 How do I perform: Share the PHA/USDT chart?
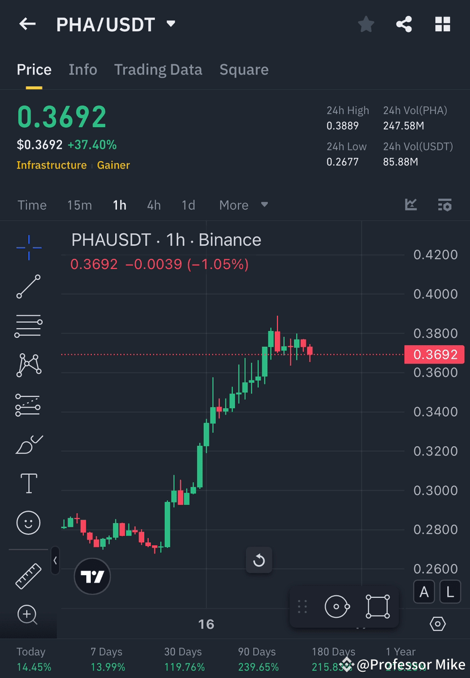point(404,24)
